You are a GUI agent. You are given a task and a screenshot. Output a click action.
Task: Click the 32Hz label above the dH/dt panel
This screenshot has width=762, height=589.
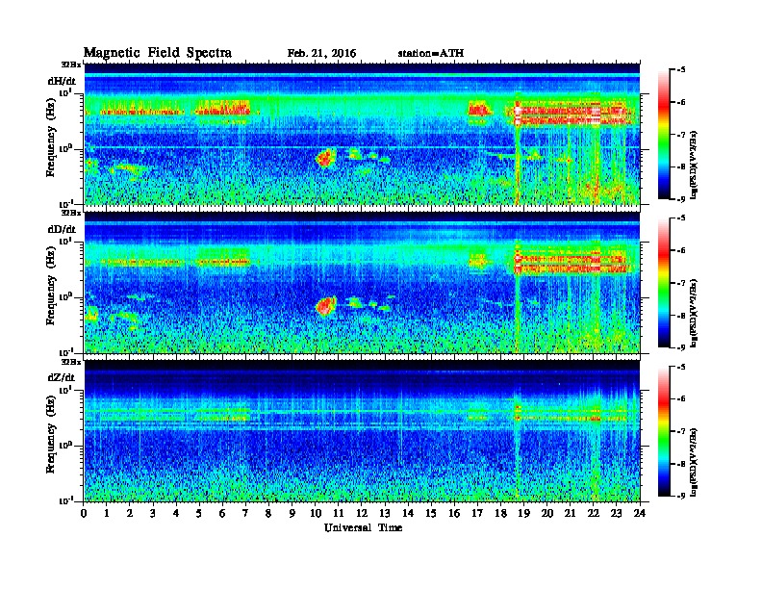pos(71,64)
